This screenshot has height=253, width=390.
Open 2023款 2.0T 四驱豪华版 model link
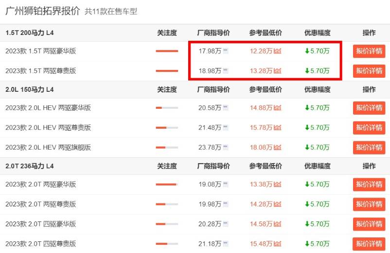[x=41, y=224]
